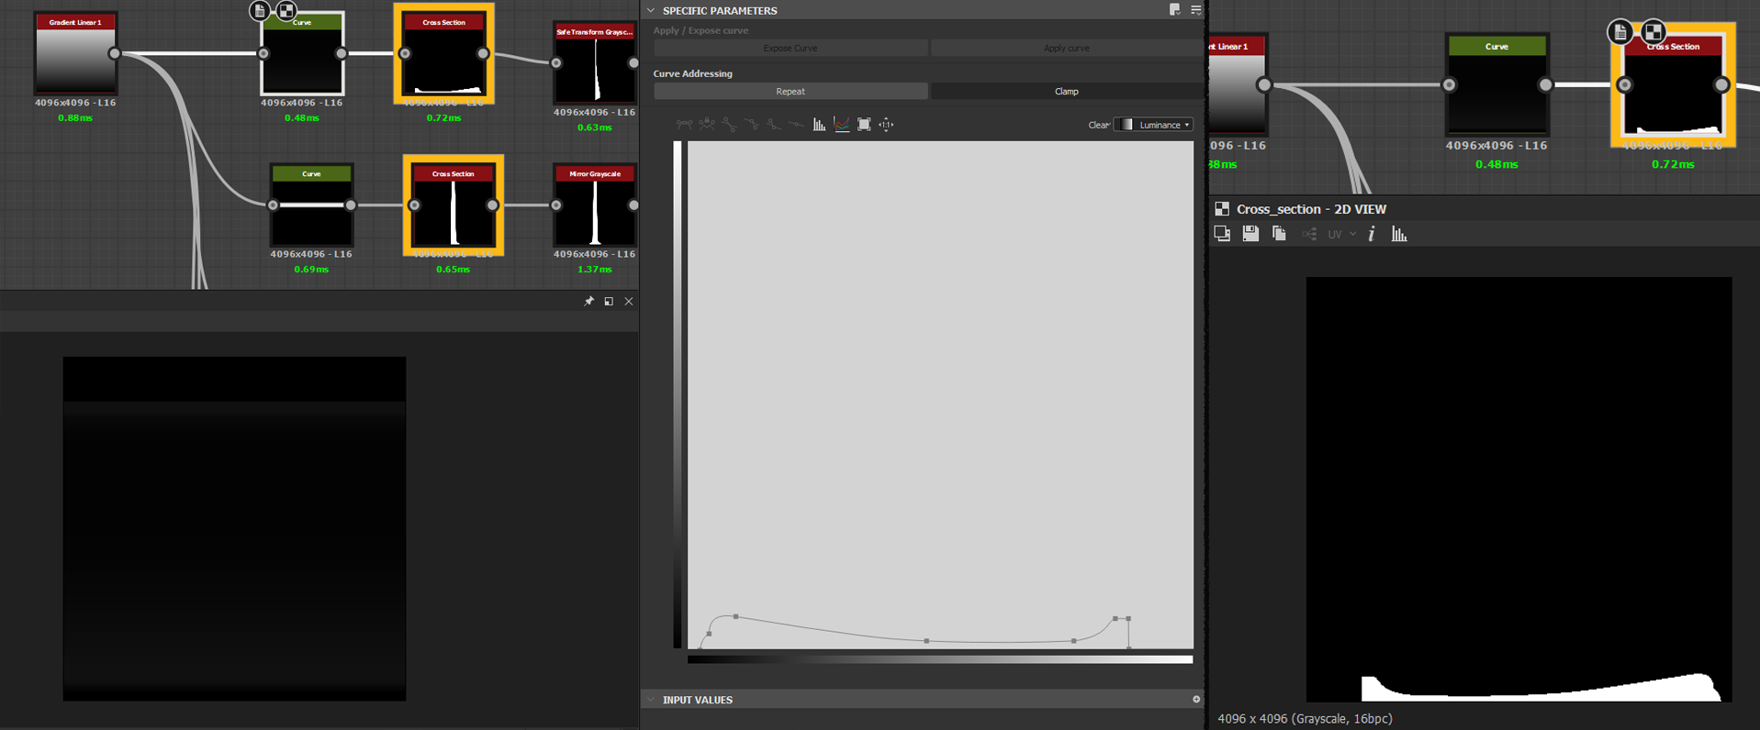Select the Cross Section node showing 0.65ms

click(454, 205)
